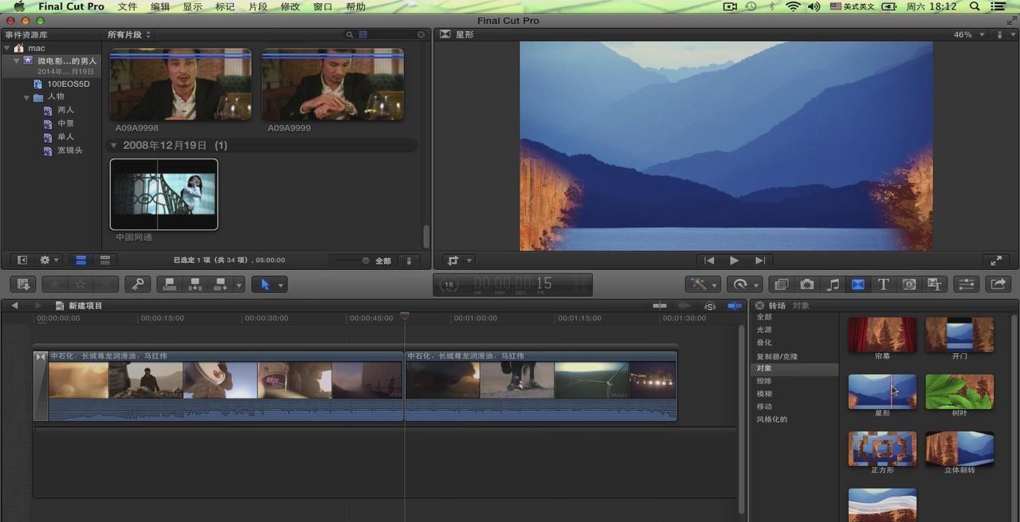
Task: Switch browser to filmstrip view
Action: pos(81,260)
